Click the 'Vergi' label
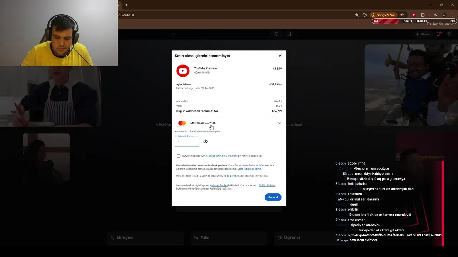 pyautogui.click(x=179, y=106)
